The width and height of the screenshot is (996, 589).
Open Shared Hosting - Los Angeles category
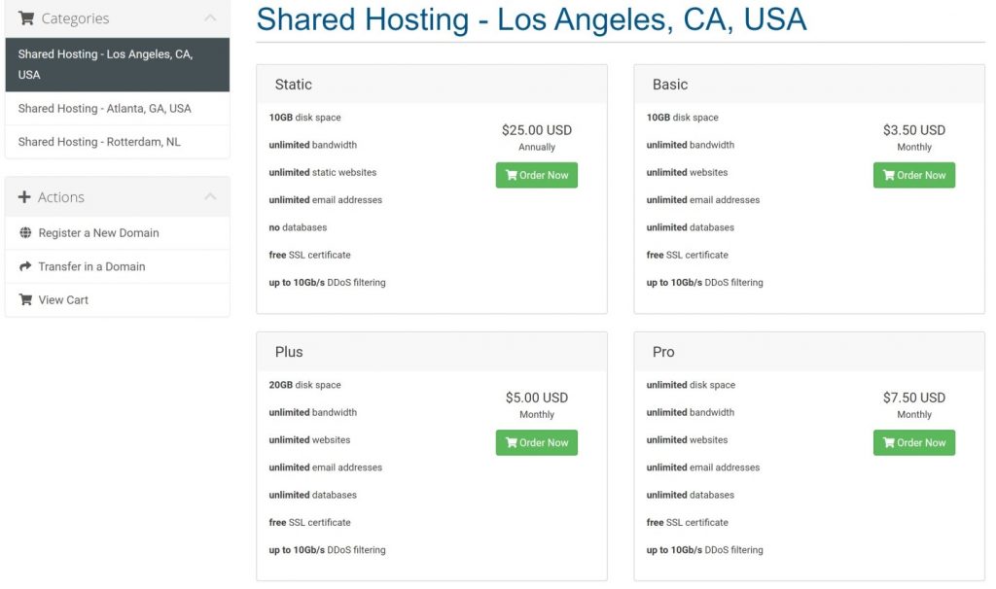(x=118, y=65)
